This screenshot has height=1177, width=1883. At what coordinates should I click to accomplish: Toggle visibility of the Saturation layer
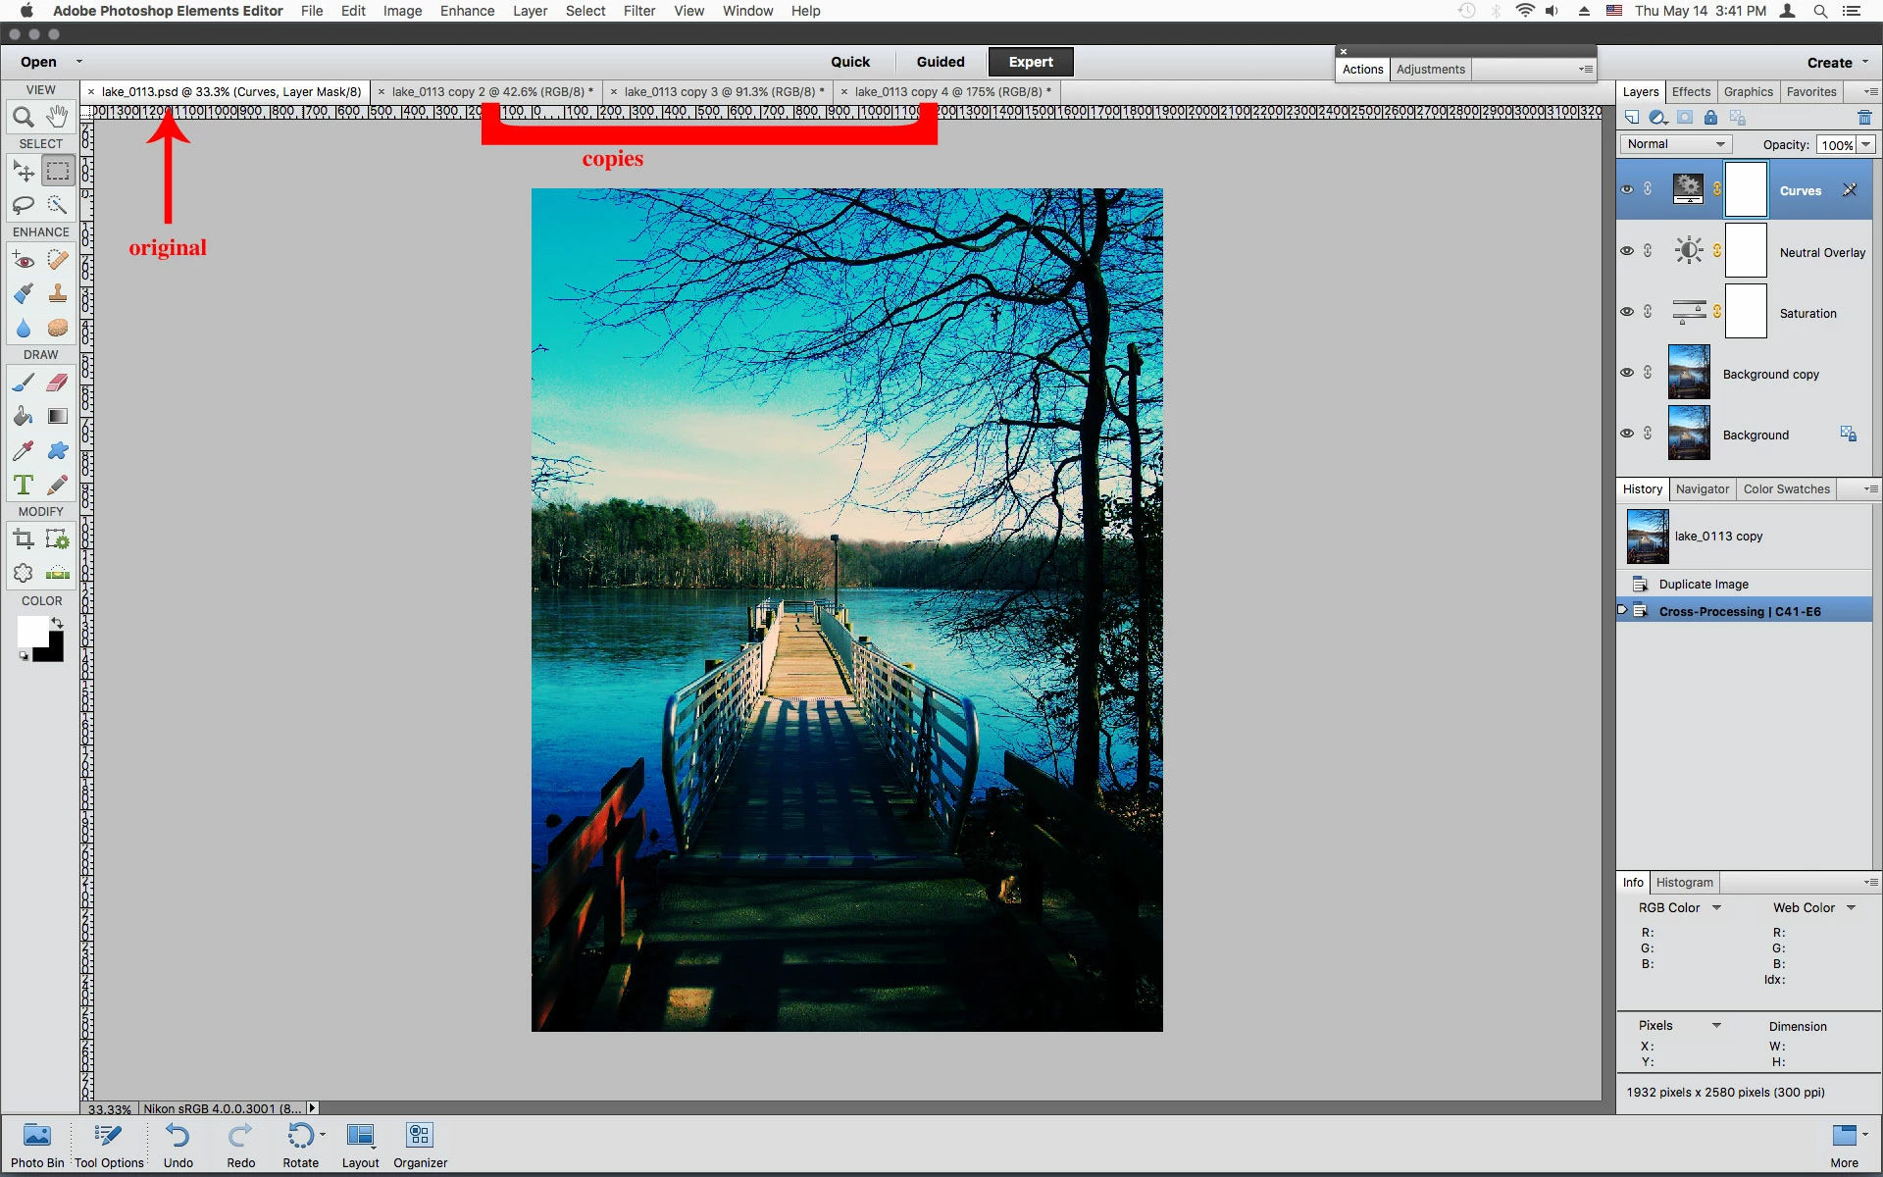pos(1627,312)
